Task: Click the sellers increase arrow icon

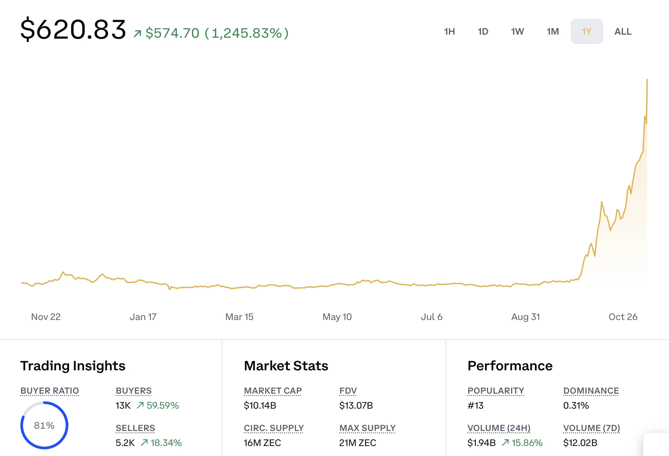Action: 144,442
